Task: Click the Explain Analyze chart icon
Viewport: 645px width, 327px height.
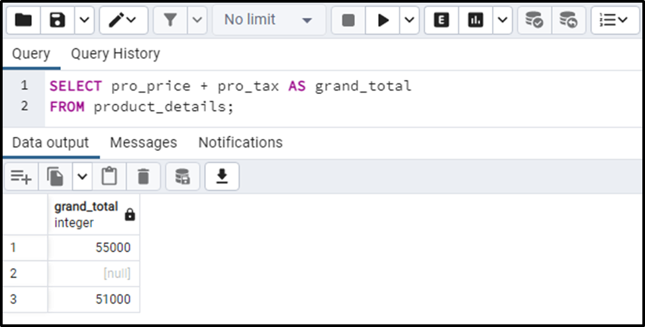Action: click(475, 20)
